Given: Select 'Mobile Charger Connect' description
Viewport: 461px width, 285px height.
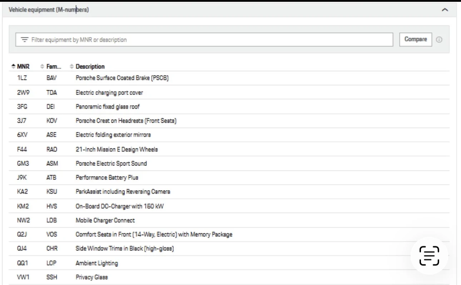Looking at the screenshot, I should click(x=105, y=220).
